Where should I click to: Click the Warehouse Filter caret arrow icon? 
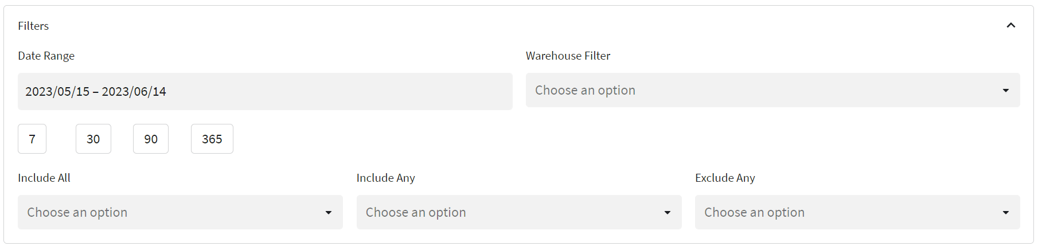click(x=1006, y=91)
